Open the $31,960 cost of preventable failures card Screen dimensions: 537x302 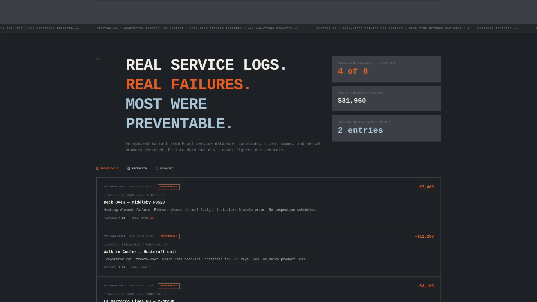[386, 98]
